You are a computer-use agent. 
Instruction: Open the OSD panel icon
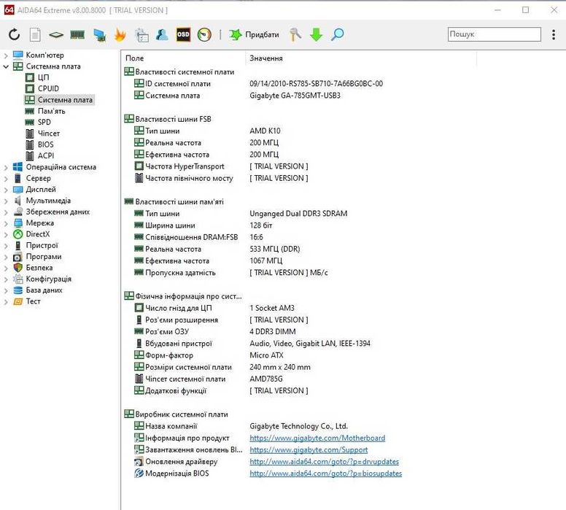[183, 34]
